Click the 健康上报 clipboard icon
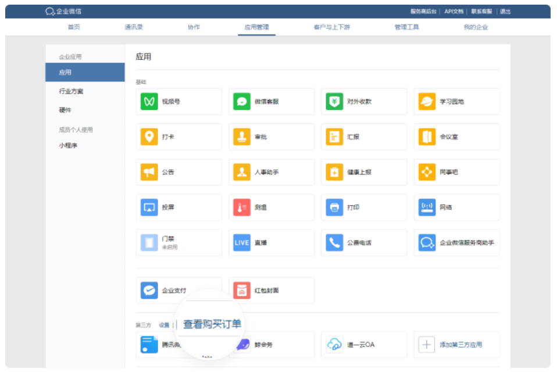The width and height of the screenshot is (557, 379). 334,172
